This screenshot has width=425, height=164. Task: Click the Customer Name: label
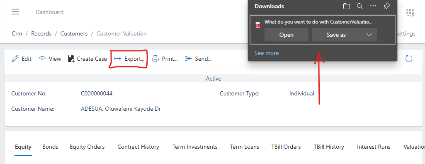click(x=33, y=109)
